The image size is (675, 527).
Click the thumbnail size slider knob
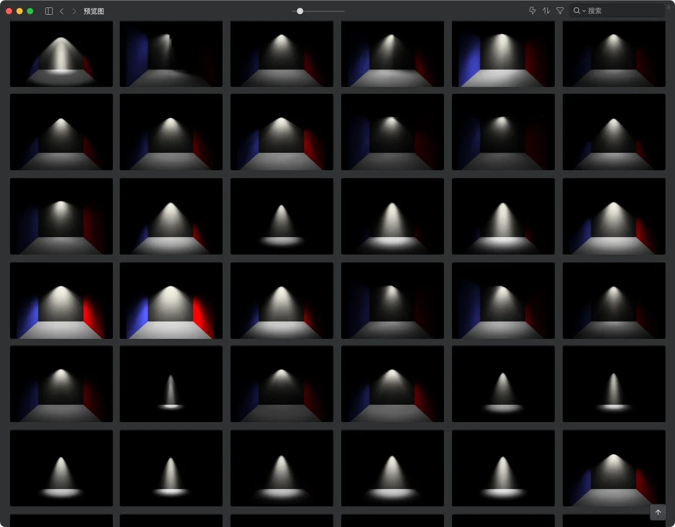point(300,11)
